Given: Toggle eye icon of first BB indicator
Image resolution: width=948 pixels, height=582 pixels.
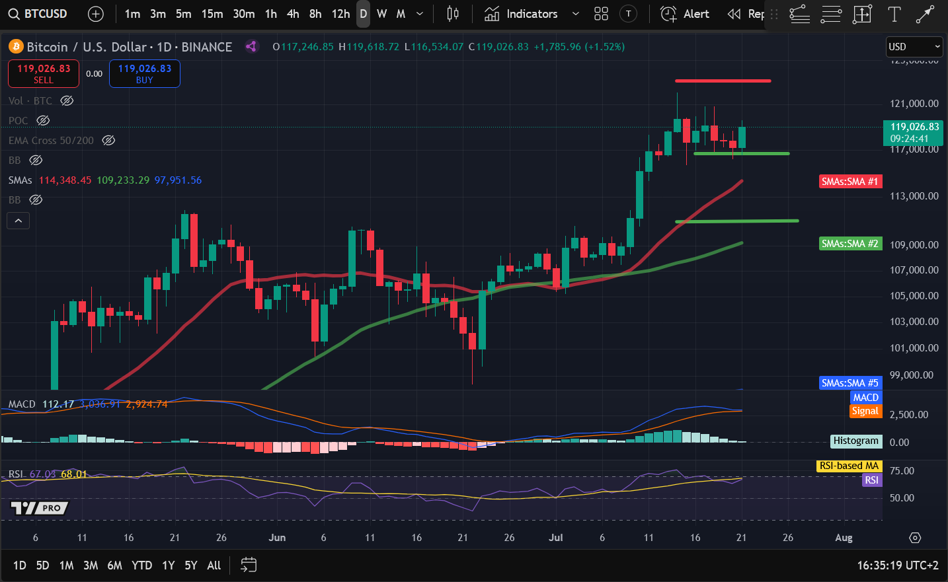Looking at the screenshot, I should (x=36, y=160).
